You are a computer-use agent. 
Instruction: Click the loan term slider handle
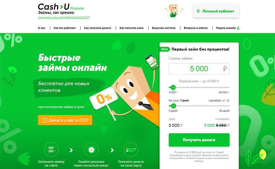coord(173,106)
